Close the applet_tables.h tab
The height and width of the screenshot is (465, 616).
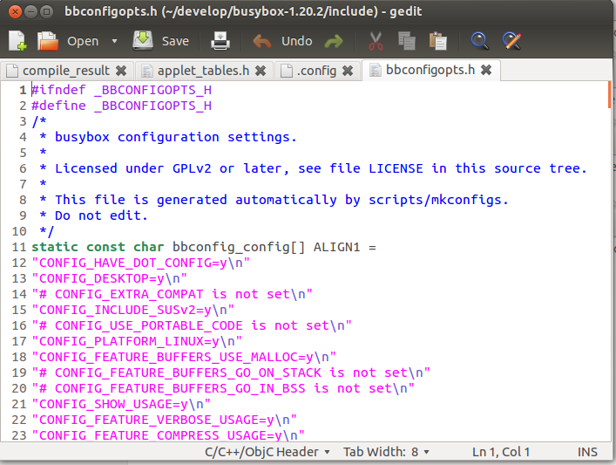pyautogui.click(x=261, y=71)
